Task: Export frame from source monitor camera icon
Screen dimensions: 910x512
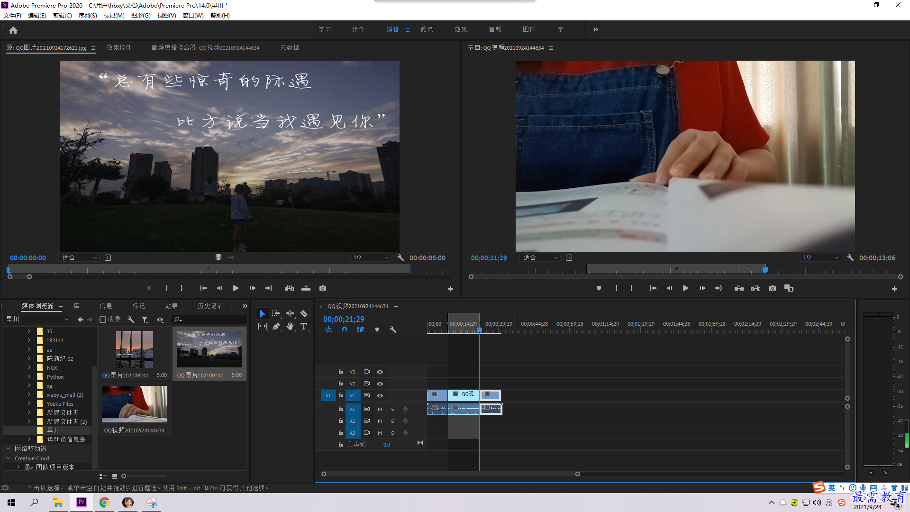Action: tap(323, 288)
